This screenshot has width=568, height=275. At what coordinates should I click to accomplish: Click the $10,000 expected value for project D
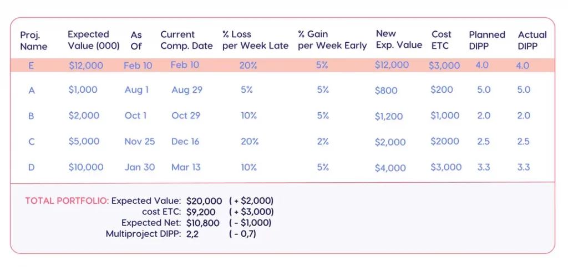(x=86, y=167)
